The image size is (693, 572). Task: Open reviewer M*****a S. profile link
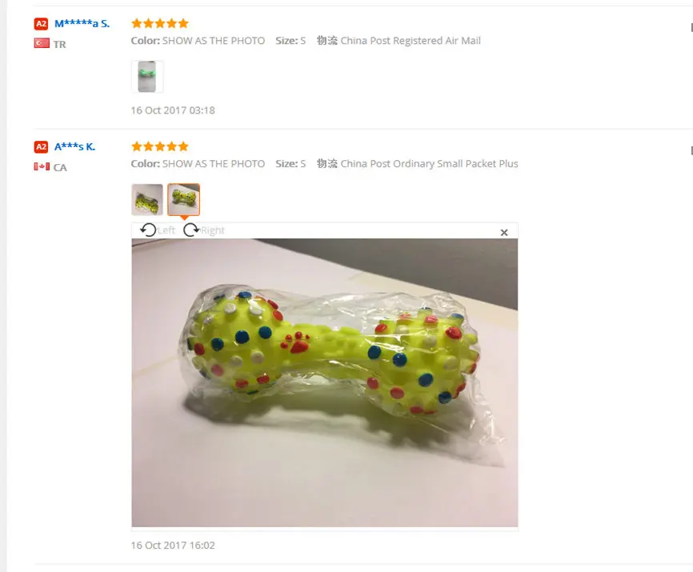coord(82,23)
